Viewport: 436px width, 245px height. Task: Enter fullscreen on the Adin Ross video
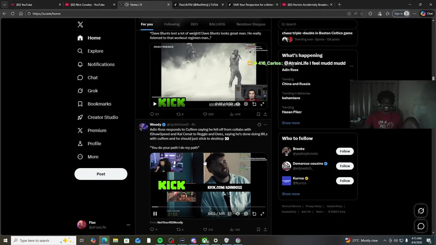262,214
